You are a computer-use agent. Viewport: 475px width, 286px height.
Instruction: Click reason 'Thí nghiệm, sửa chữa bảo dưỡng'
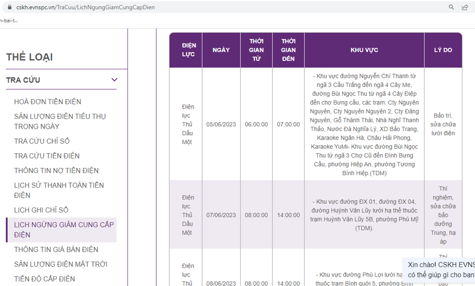click(443, 215)
